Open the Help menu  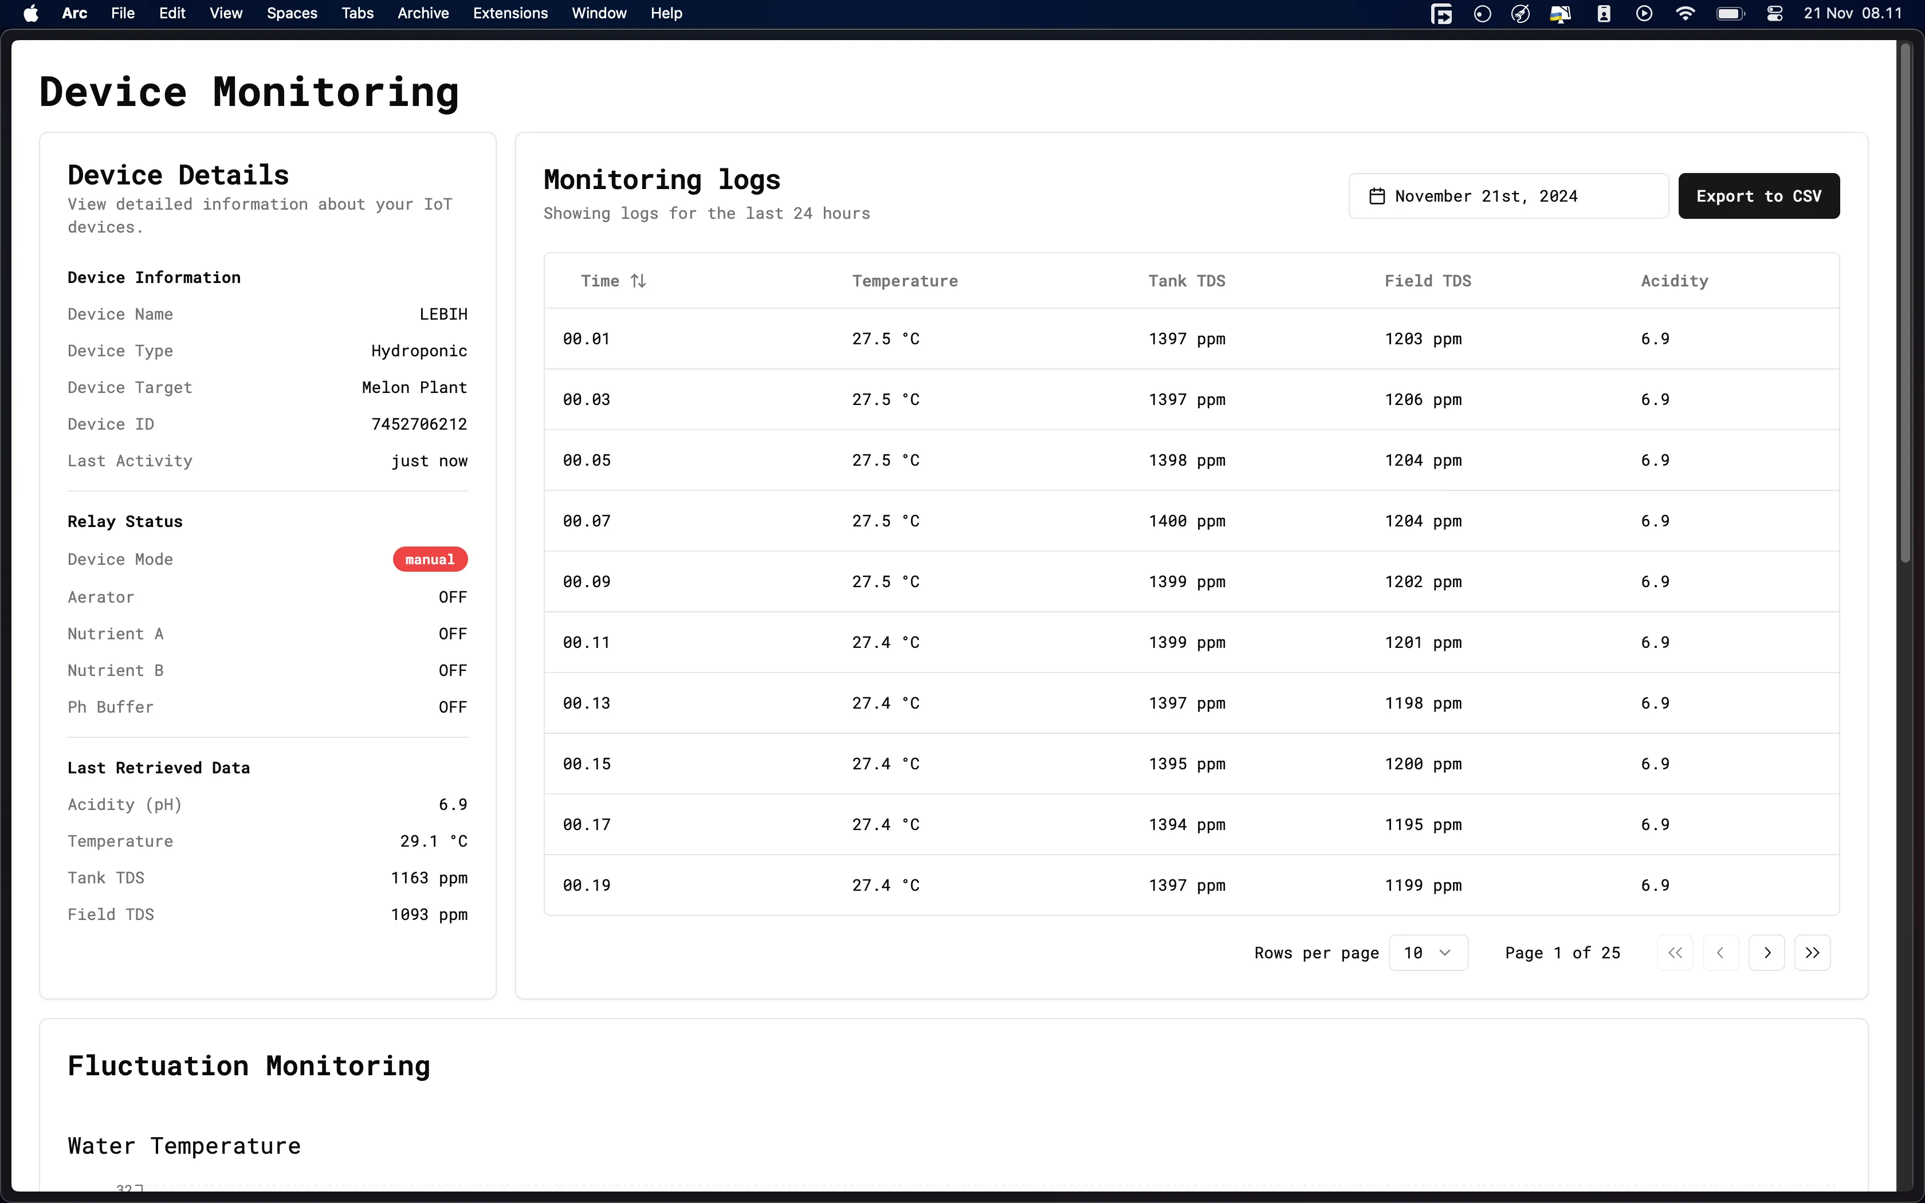coord(666,14)
